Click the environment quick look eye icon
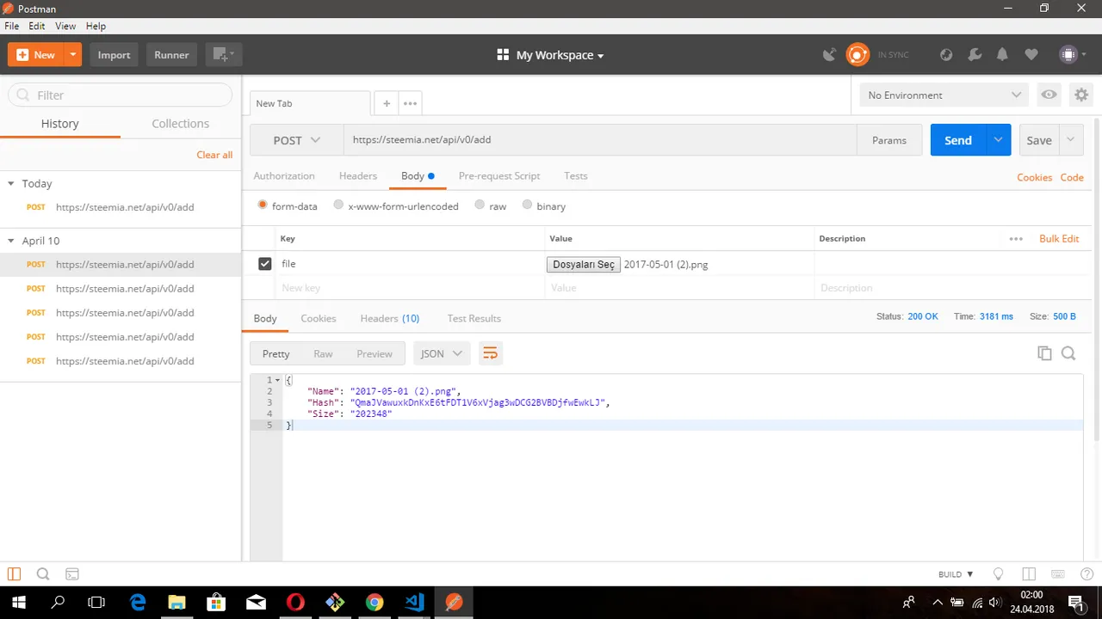Screen dimensions: 1102x619 pos(1049,95)
